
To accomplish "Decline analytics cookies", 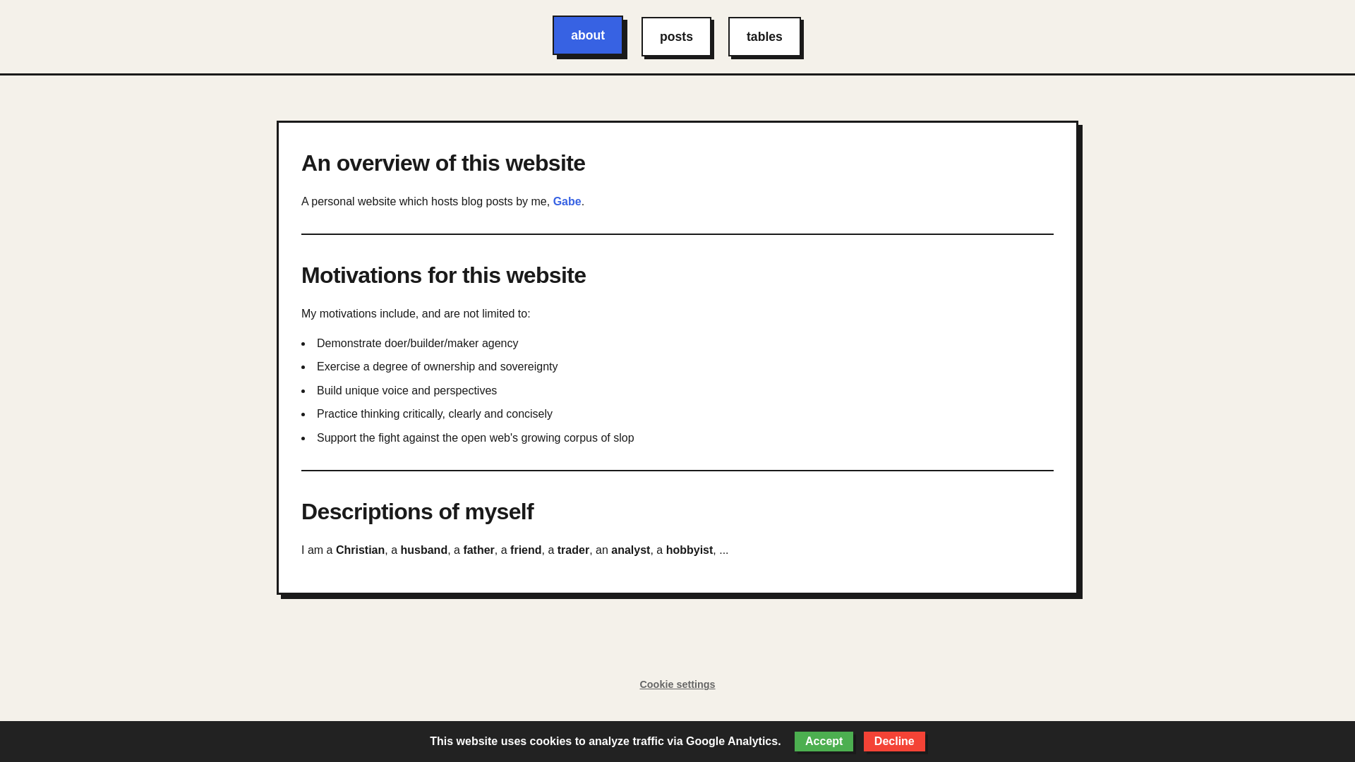I will [894, 742].
